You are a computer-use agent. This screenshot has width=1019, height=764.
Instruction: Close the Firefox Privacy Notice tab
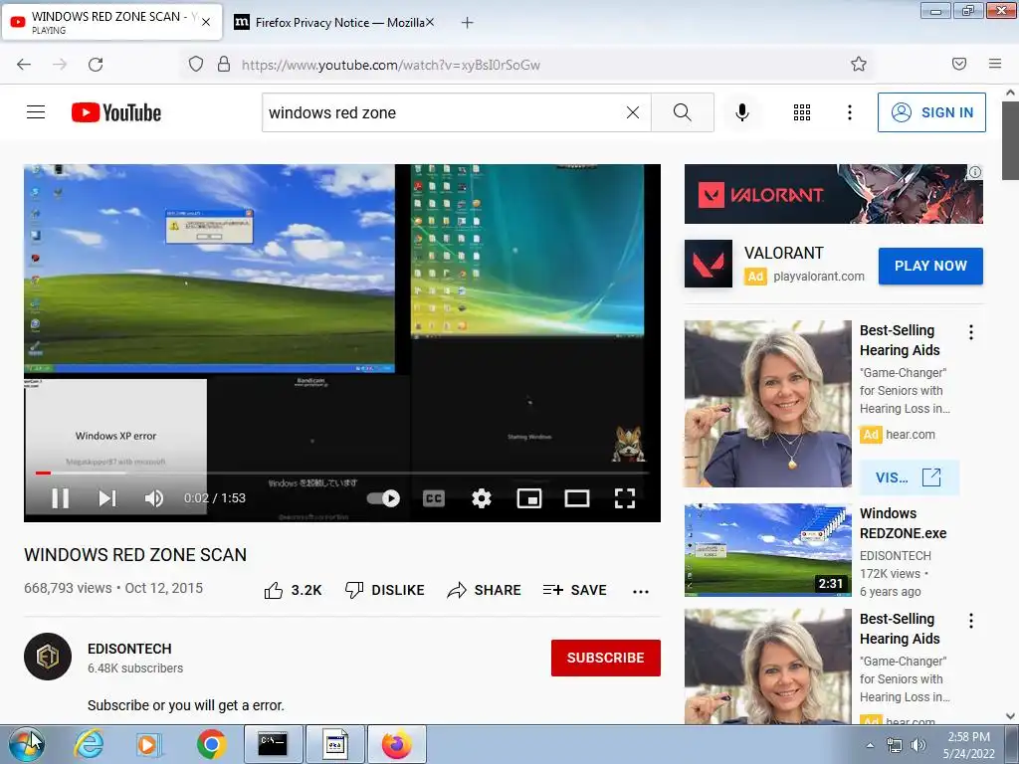pyautogui.click(x=430, y=22)
